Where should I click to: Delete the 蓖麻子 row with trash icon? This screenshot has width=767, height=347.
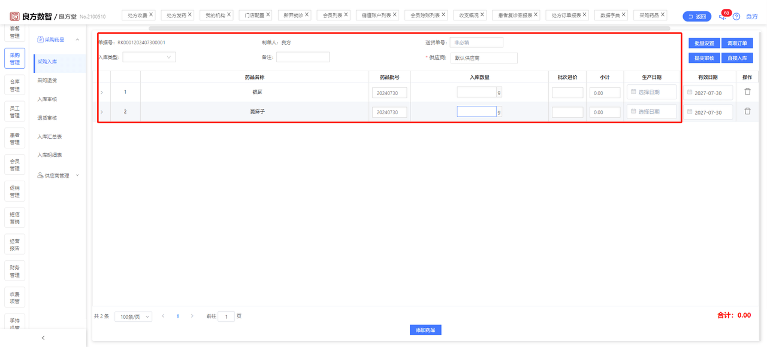pos(747,111)
